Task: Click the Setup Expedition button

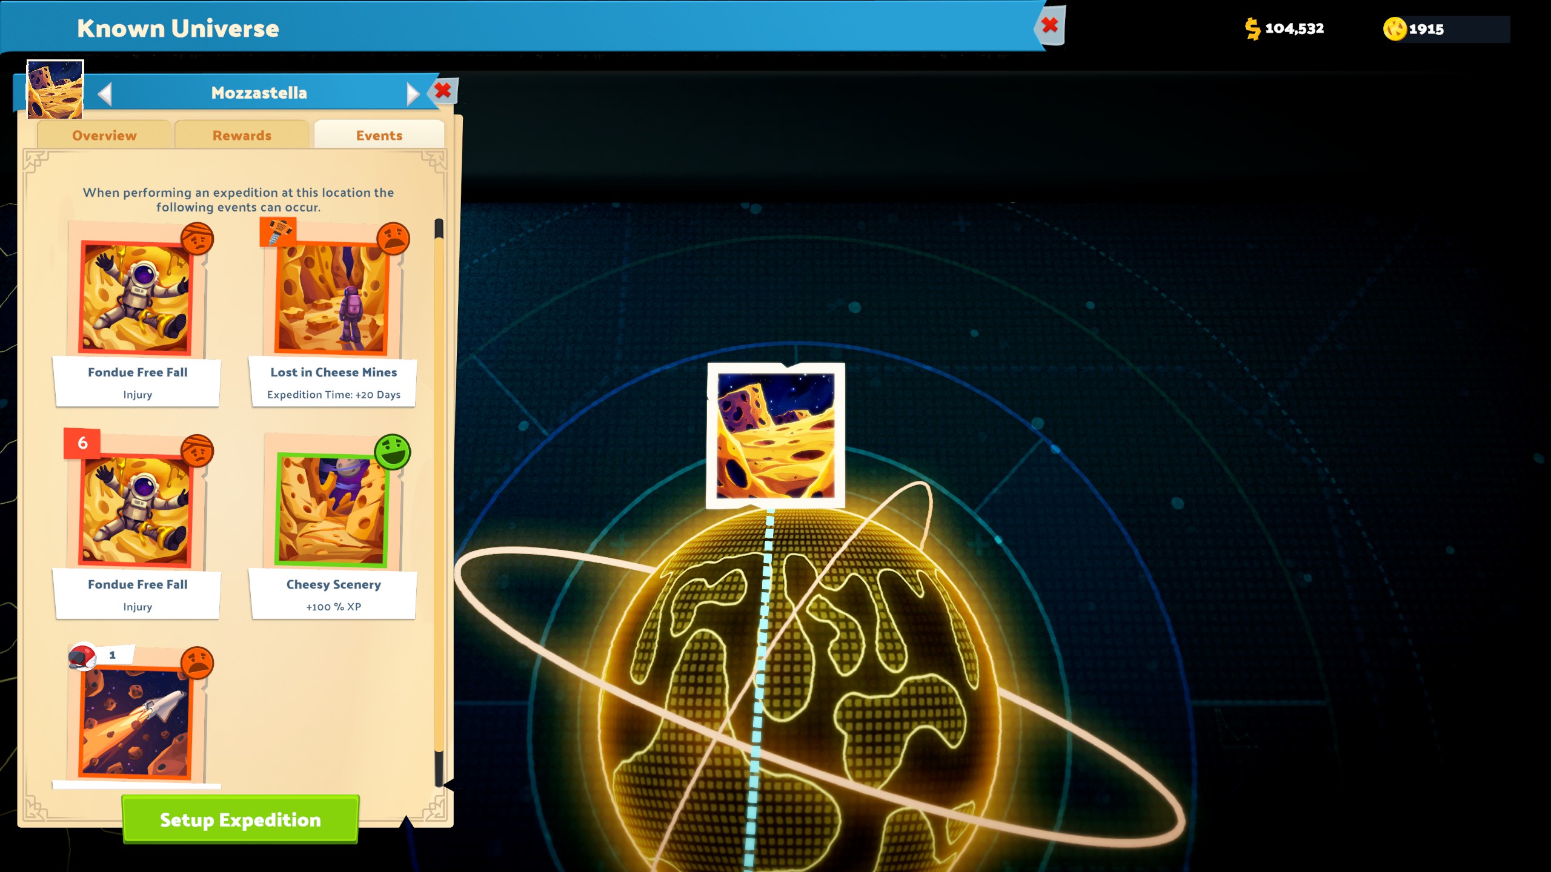Action: [241, 819]
